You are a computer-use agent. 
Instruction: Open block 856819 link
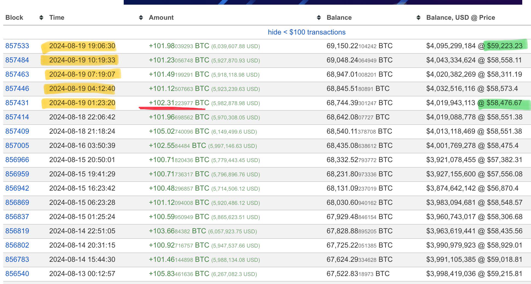coord(17,231)
